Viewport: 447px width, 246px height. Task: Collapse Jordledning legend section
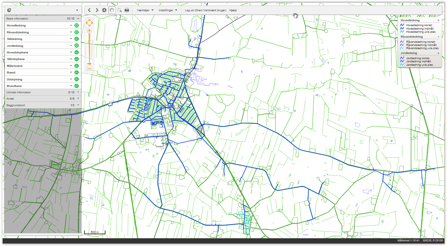tap(438, 53)
